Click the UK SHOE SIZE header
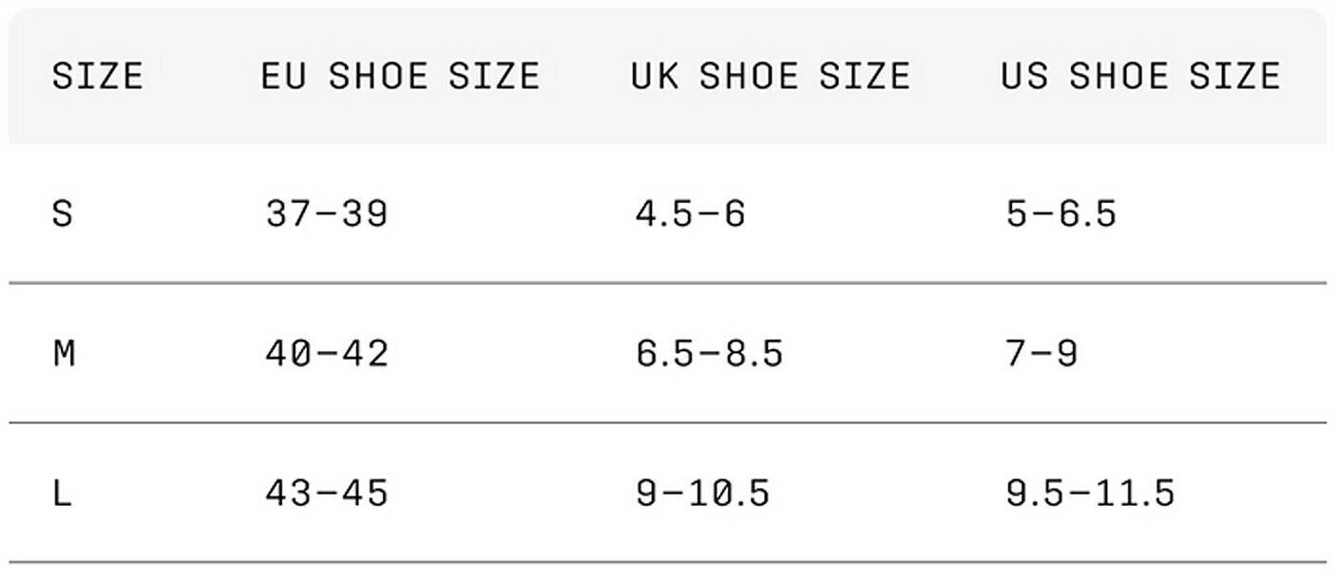Image resolution: width=1338 pixels, height=577 pixels. pyautogui.click(x=771, y=76)
